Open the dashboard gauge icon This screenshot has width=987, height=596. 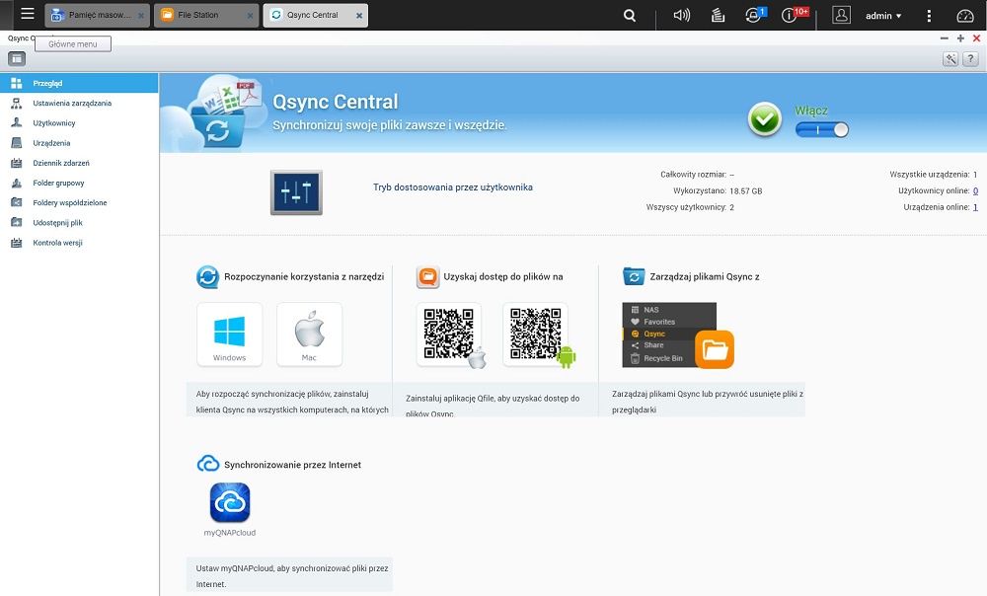tap(965, 16)
